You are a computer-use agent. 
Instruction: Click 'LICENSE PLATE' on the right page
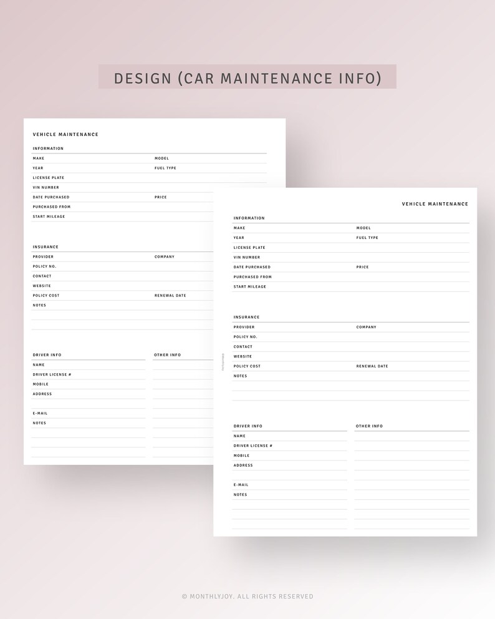pyautogui.click(x=249, y=248)
